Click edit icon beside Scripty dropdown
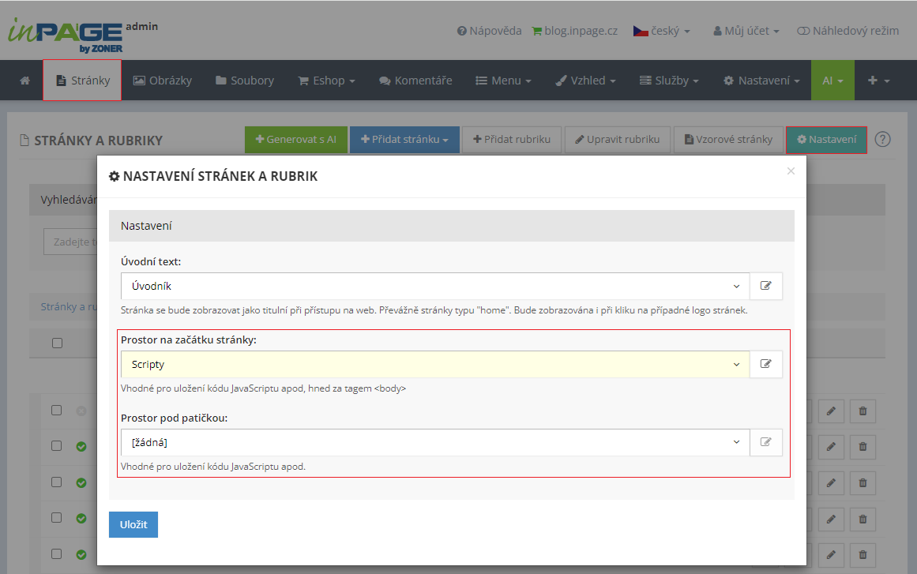 tap(765, 364)
